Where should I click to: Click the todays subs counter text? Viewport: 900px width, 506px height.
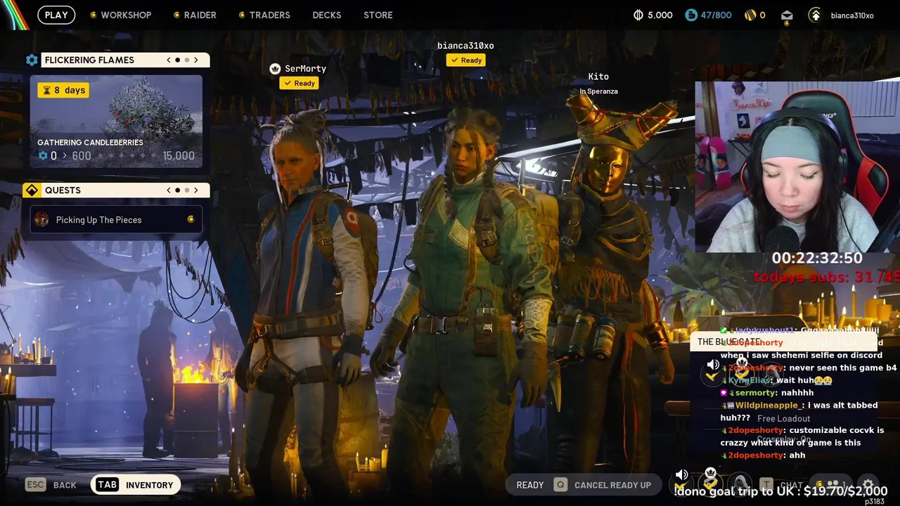[x=826, y=277]
